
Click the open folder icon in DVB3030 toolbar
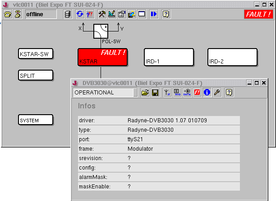[x=145, y=93]
